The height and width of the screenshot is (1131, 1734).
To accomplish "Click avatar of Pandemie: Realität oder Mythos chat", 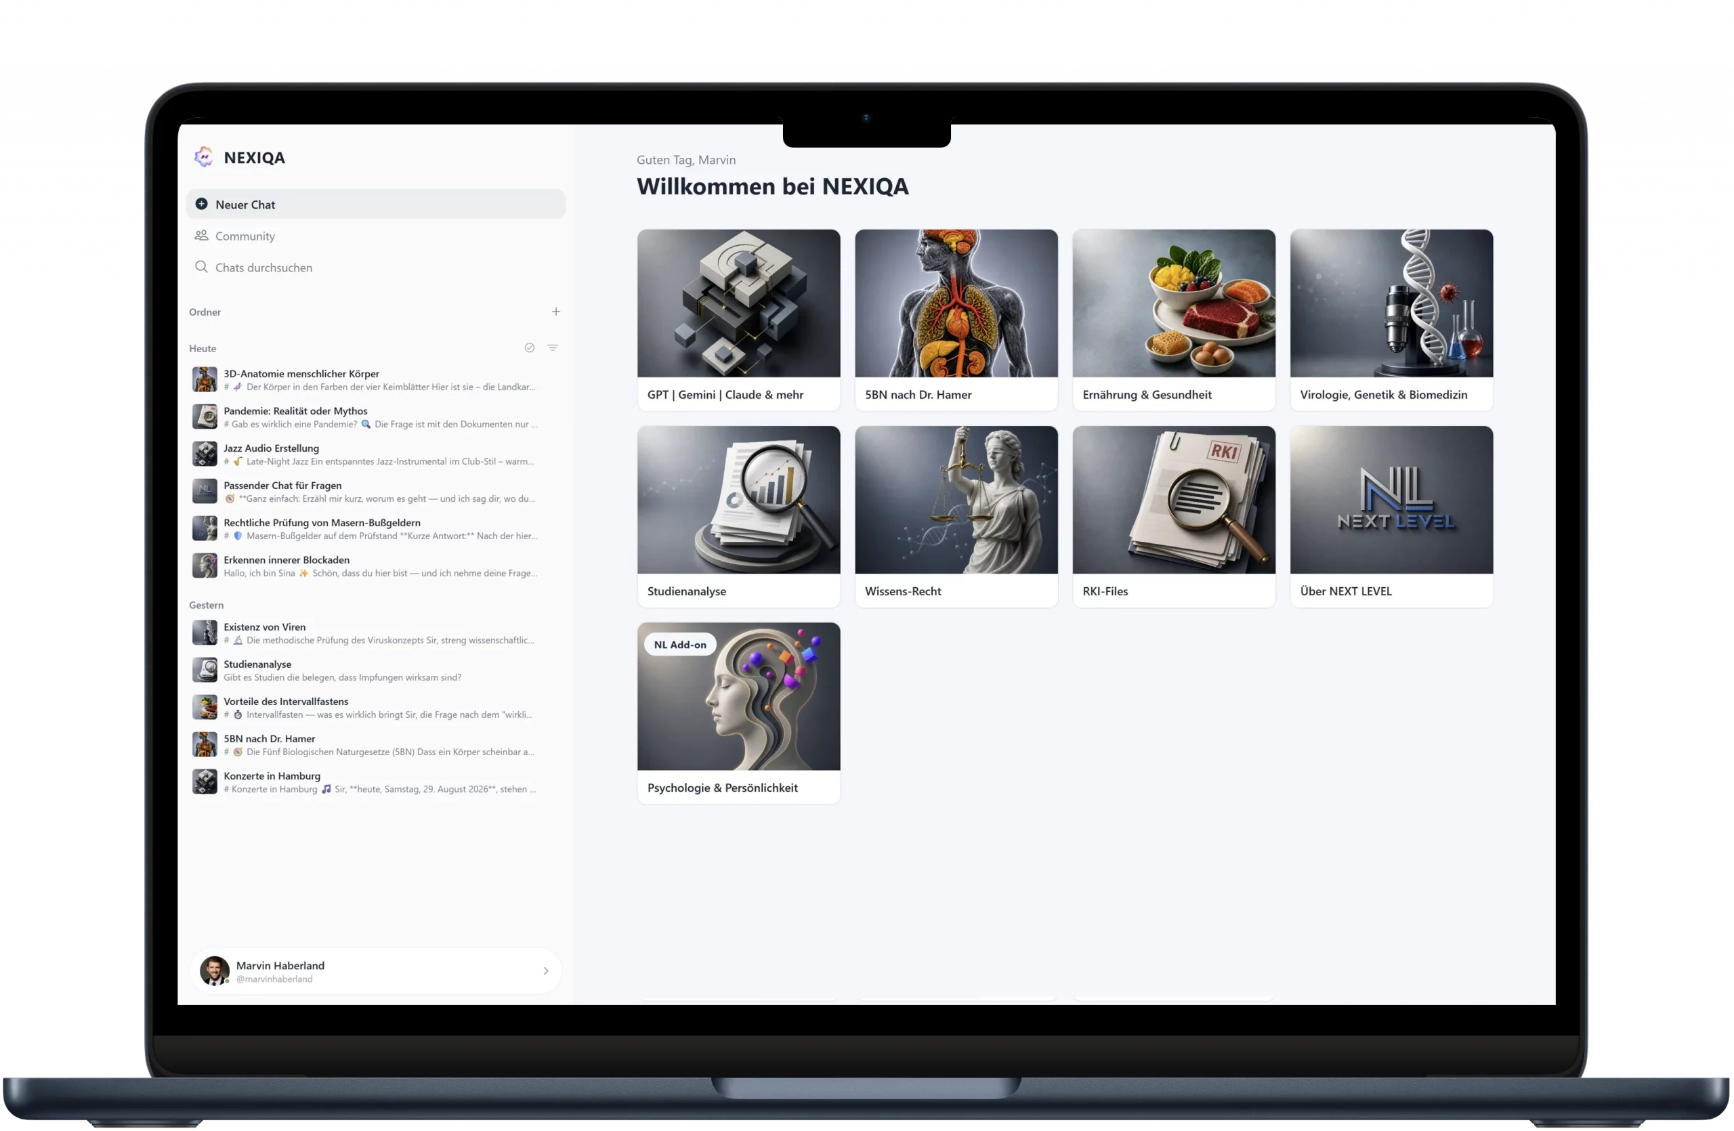I will pos(205,417).
